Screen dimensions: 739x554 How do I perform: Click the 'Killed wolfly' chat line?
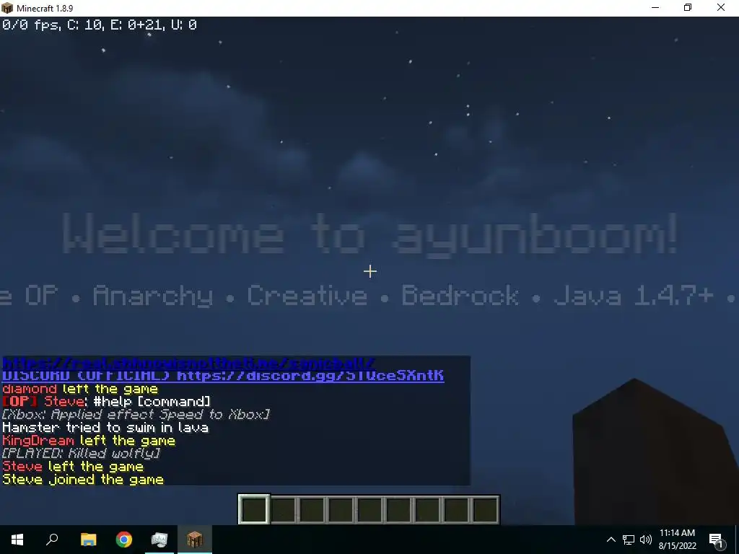coord(81,454)
